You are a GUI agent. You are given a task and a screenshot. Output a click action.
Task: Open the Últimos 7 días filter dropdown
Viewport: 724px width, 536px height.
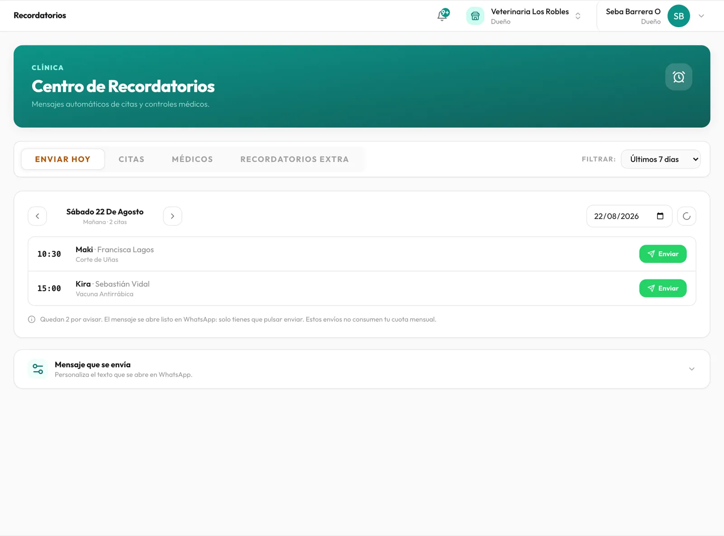click(660, 159)
